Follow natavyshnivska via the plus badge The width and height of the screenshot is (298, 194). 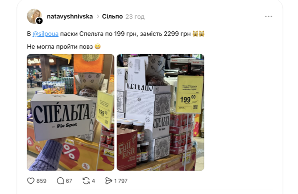coord(39,21)
